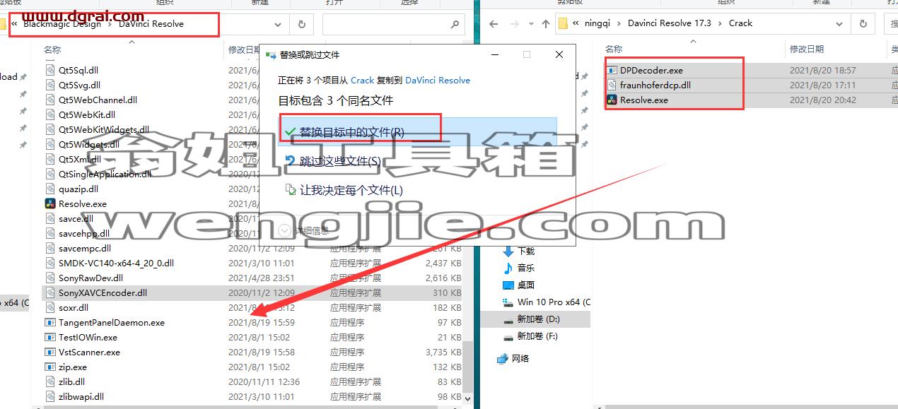The image size is (898, 409).
Task: Expand chevron after Davinci Resolve 17.3 breadcrumb
Action: pos(721,23)
